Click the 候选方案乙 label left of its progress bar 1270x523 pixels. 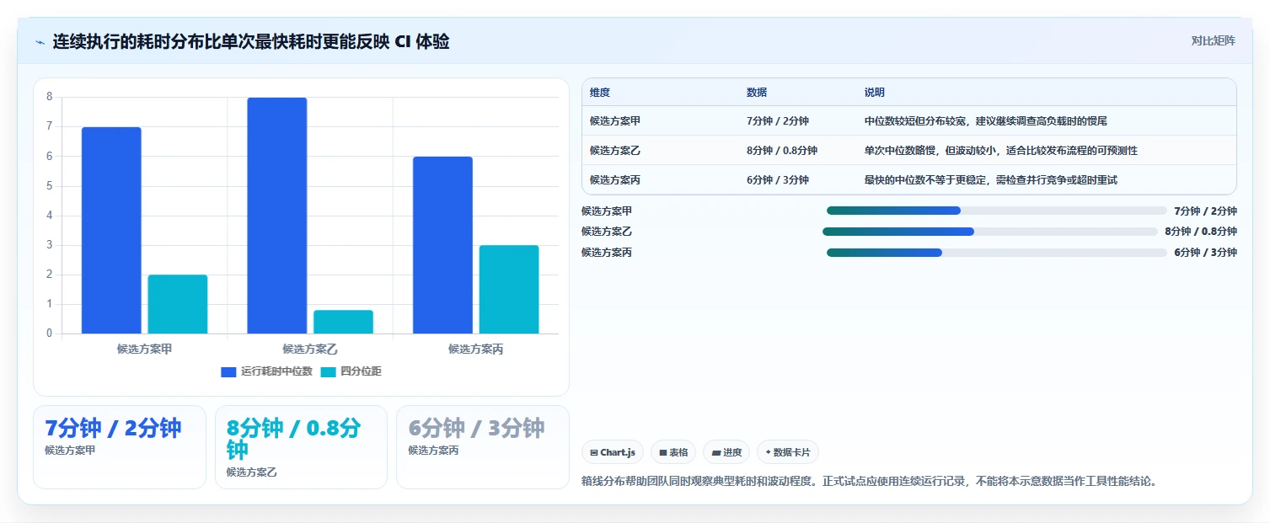point(607,232)
